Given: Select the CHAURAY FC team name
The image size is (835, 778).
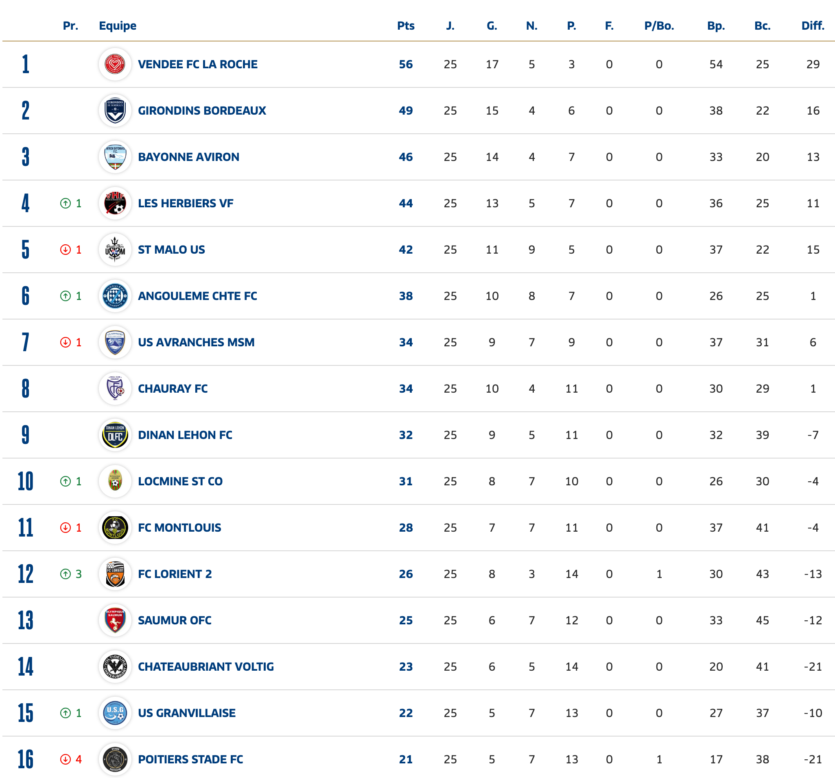Looking at the screenshot, I should (173, 389).
